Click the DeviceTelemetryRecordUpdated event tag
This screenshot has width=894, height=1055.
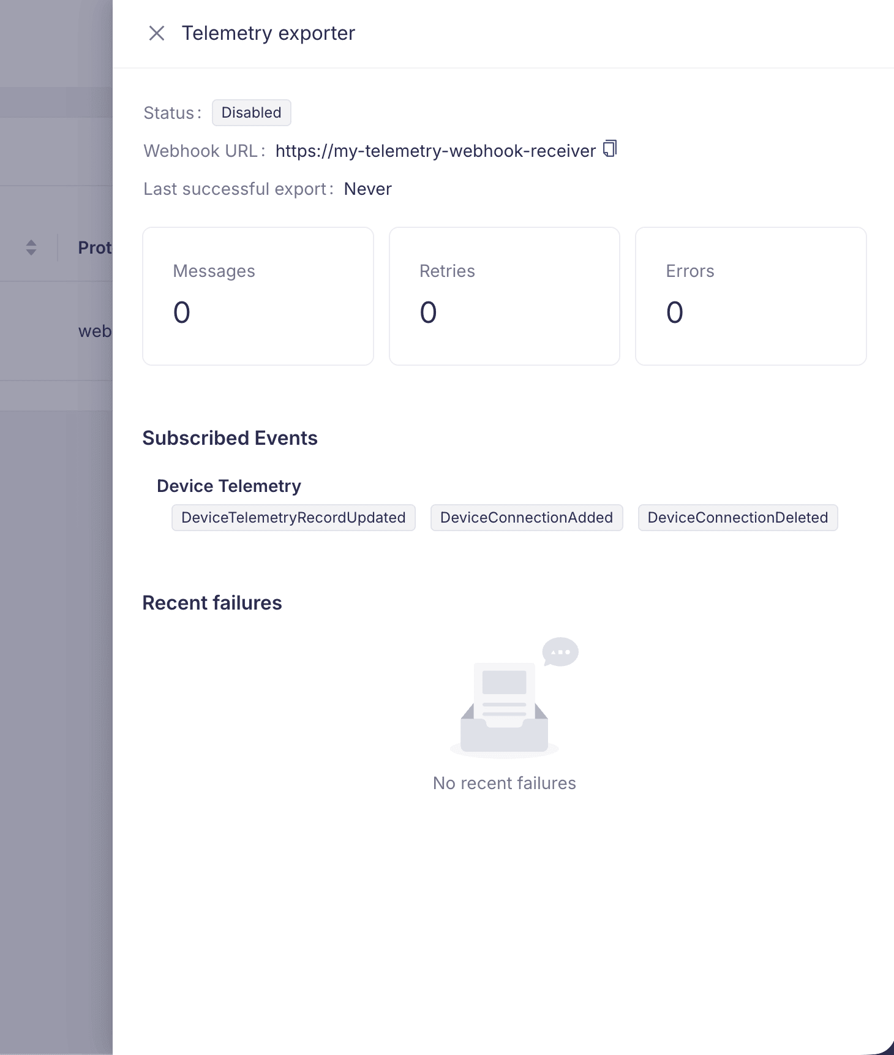(294, 518)
